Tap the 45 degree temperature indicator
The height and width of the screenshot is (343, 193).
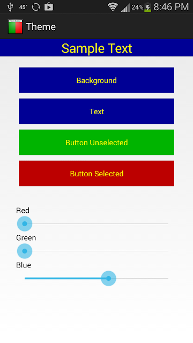pos(23,7)
